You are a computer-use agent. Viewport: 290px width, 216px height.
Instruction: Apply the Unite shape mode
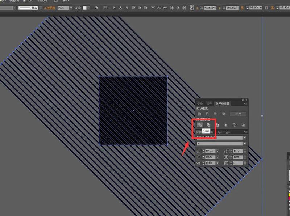tap(200, 114)
